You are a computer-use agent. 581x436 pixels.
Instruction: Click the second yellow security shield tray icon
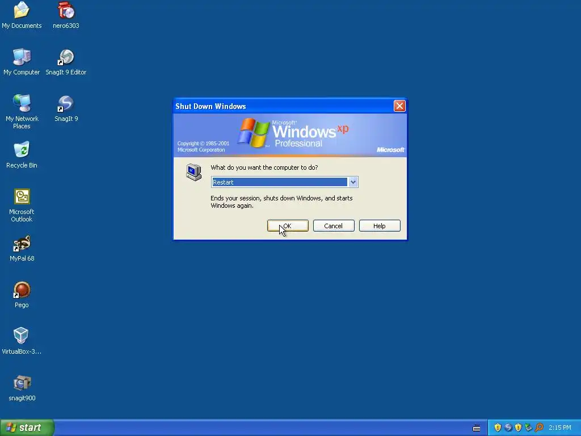coord(518,427)
